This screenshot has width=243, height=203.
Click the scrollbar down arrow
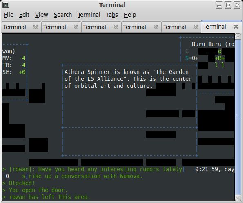pos(238,198)
